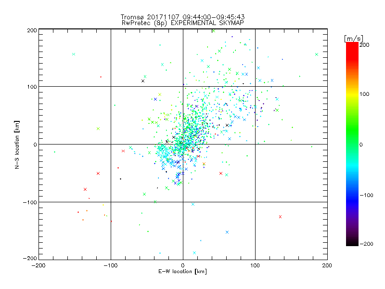Image resolution: width=385 pixels, height=289 pixels.
Task: Click the 'E-W location [km]' axis label
Action: click(182, 272)
